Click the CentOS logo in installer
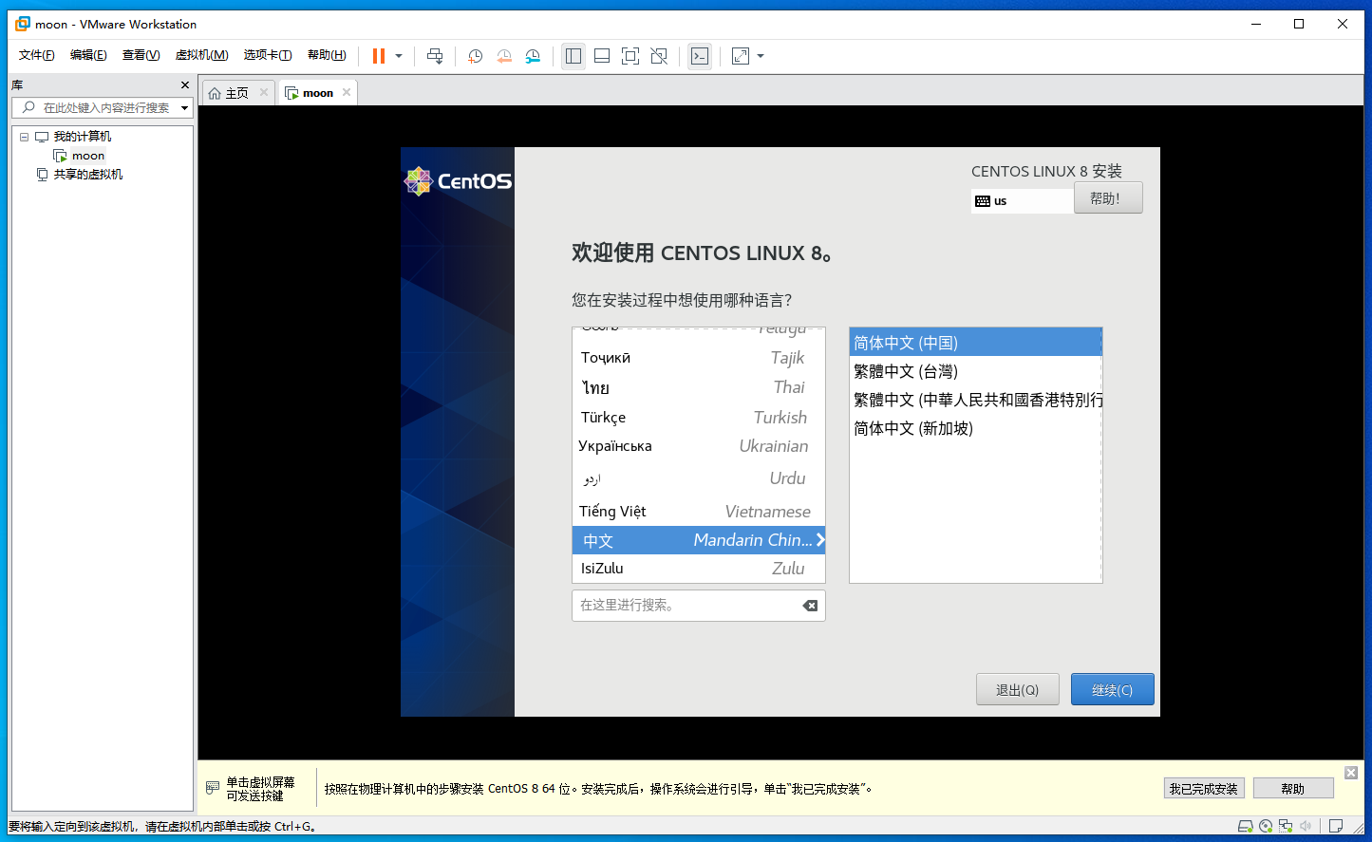Image resolution: width=1372 pixels, height=842 pixels. click(x=458, y=180)
